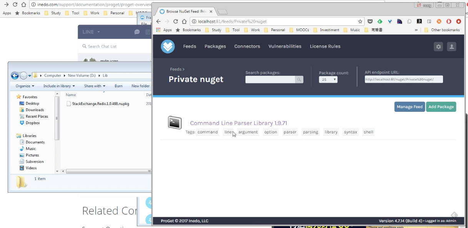
Task: Click the black play-button extension icon
Action: [x=419, y=22]
